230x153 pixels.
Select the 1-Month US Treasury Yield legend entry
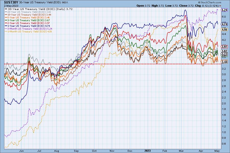(28, 31)
